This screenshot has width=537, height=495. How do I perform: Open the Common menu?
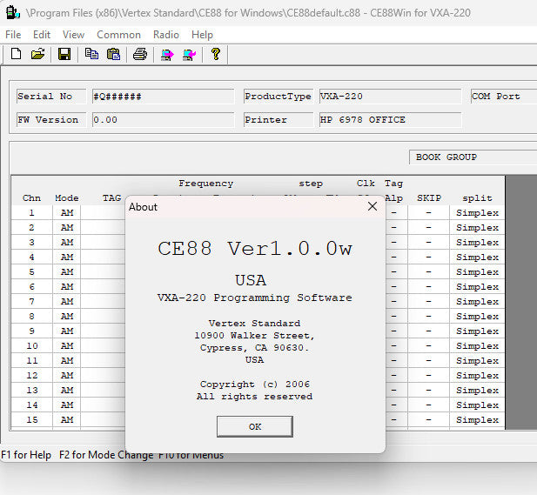point(118,35)
